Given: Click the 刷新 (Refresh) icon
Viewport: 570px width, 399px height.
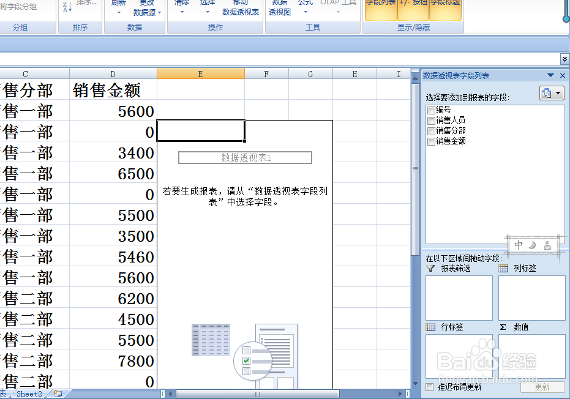Looking at the screenshot, I should point(119,5).
